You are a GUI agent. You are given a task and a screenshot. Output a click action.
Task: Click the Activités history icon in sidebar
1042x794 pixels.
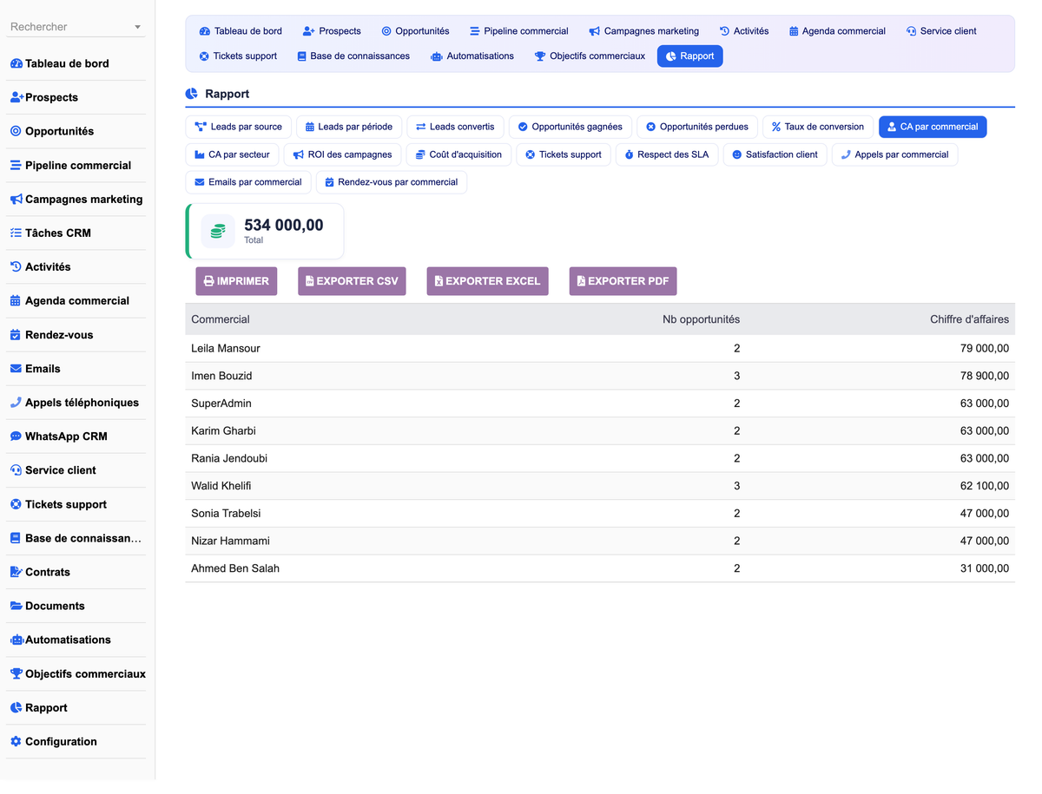[16, 267]
